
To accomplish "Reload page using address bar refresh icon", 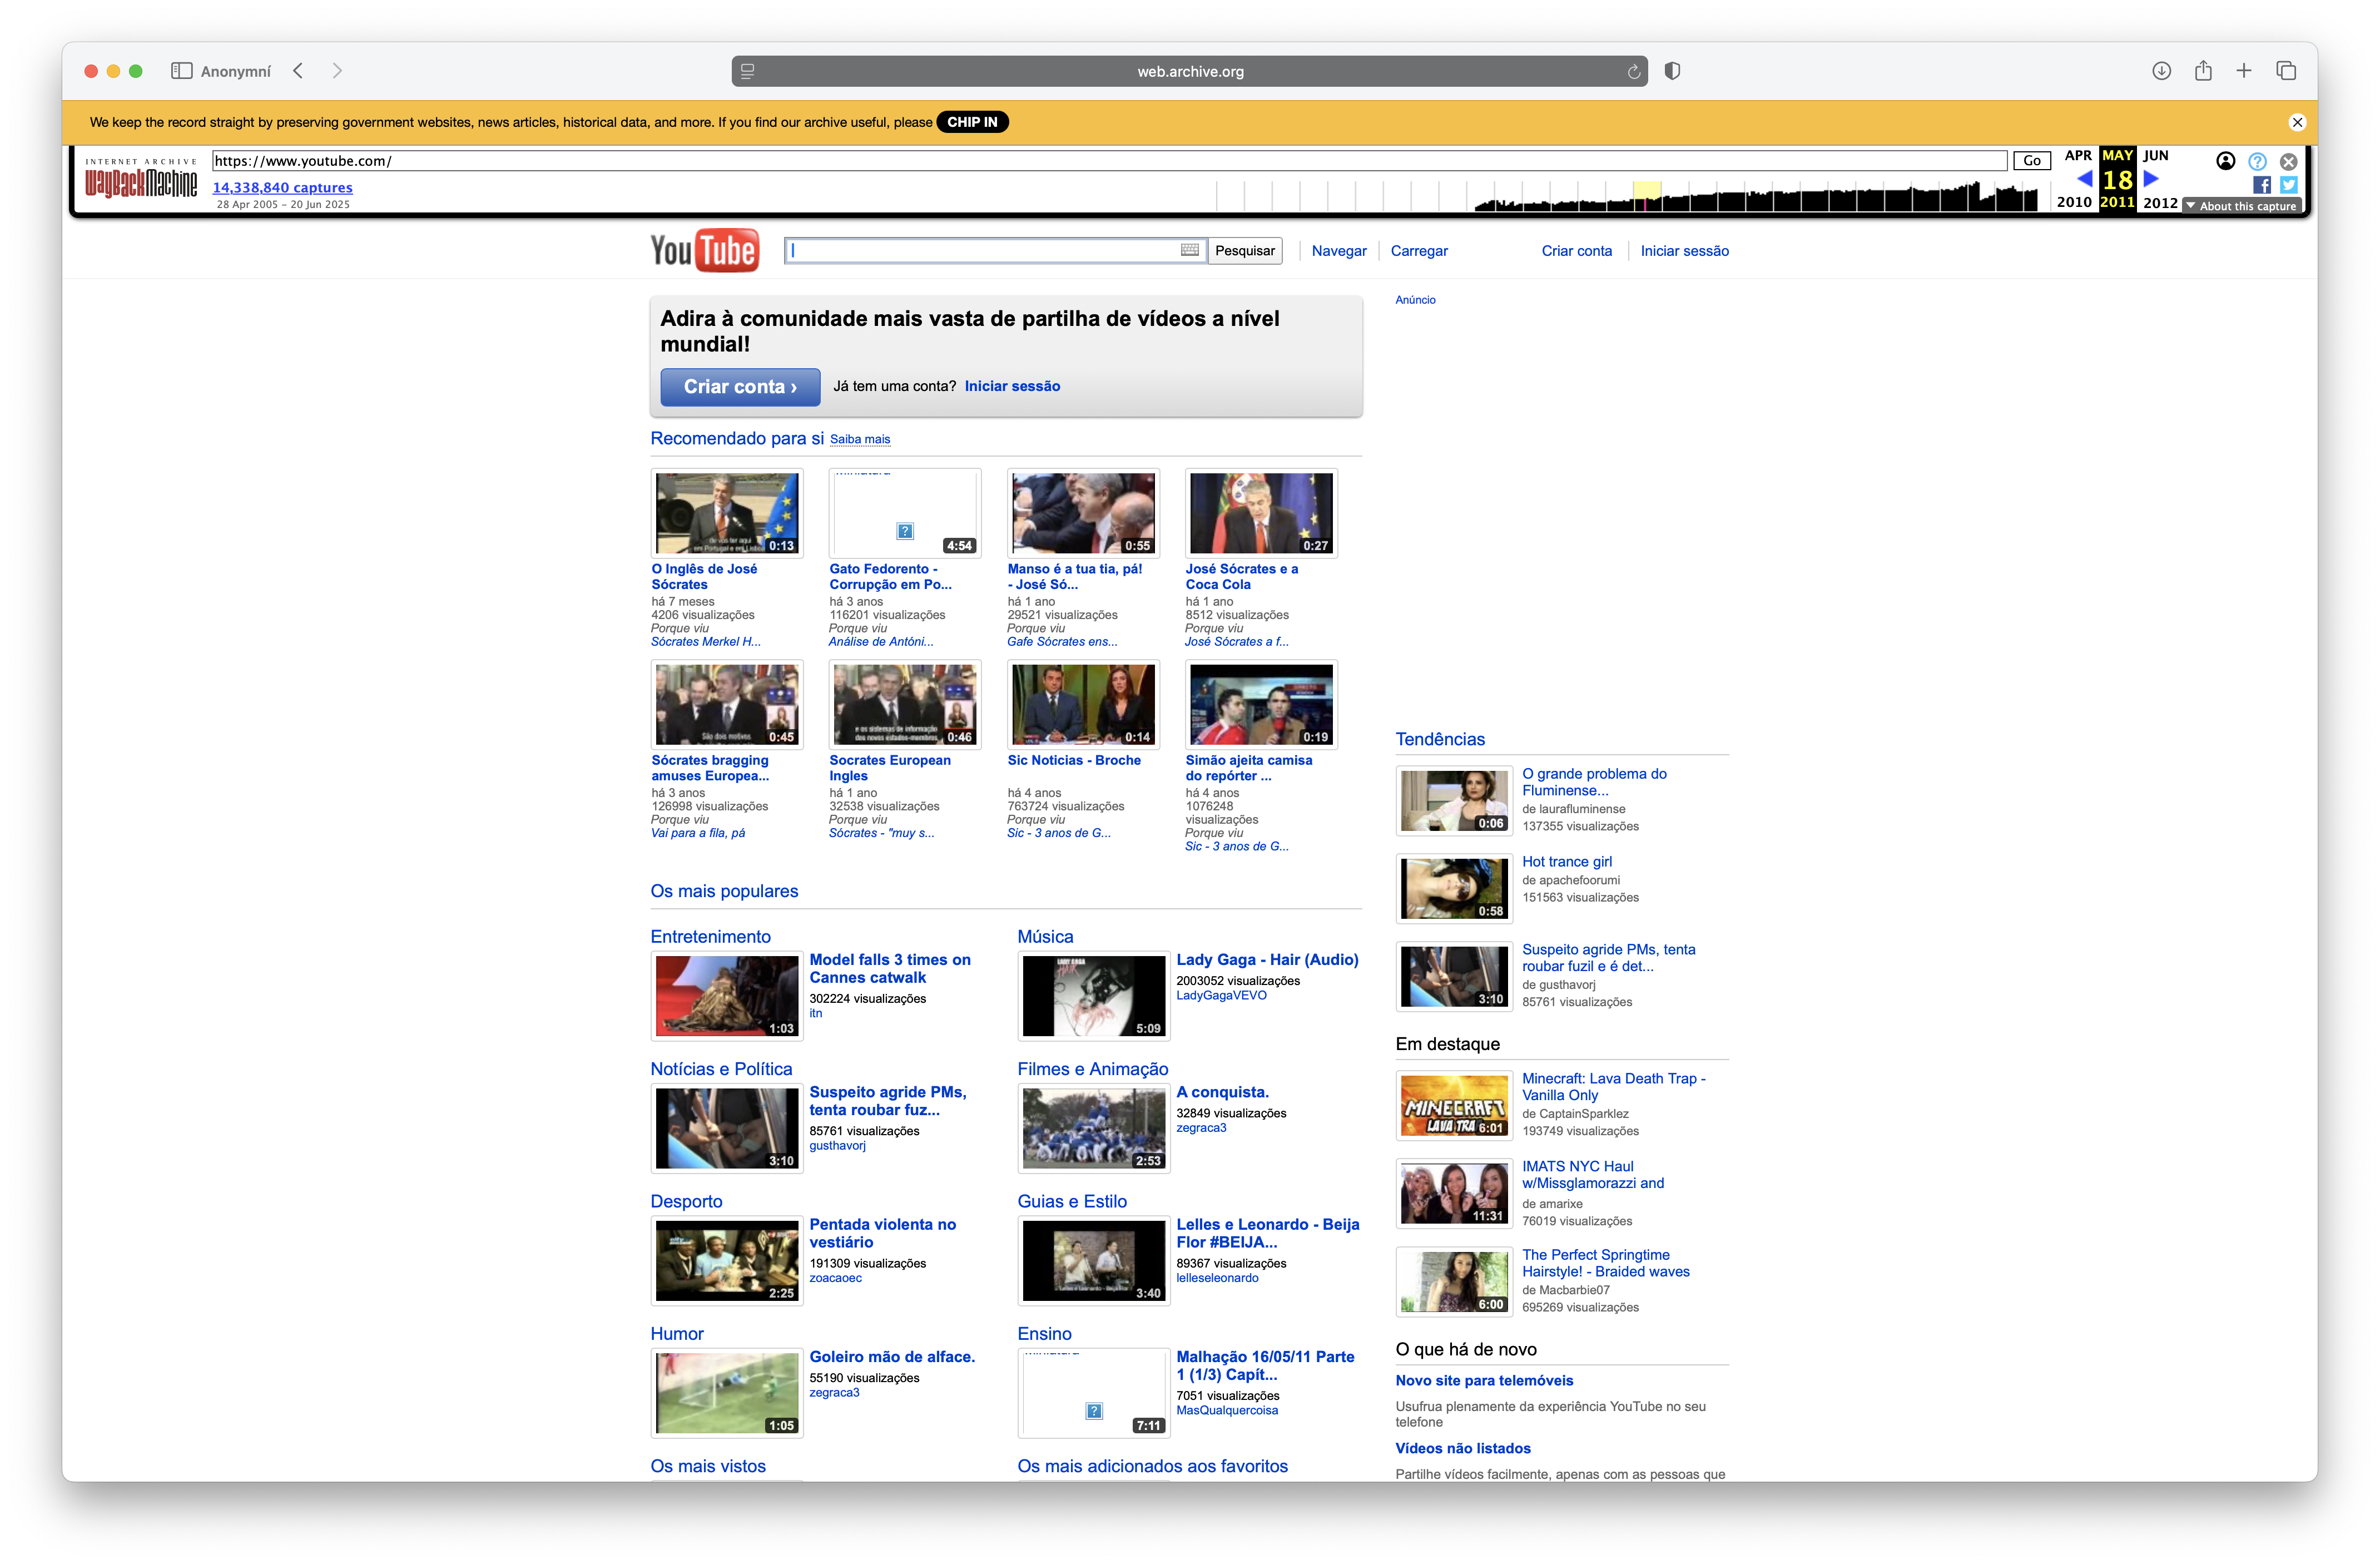I will coord(1633,71).
